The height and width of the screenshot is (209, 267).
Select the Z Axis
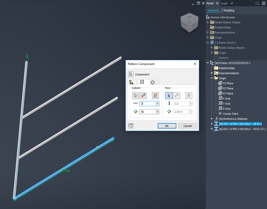[x=226, y=109]
